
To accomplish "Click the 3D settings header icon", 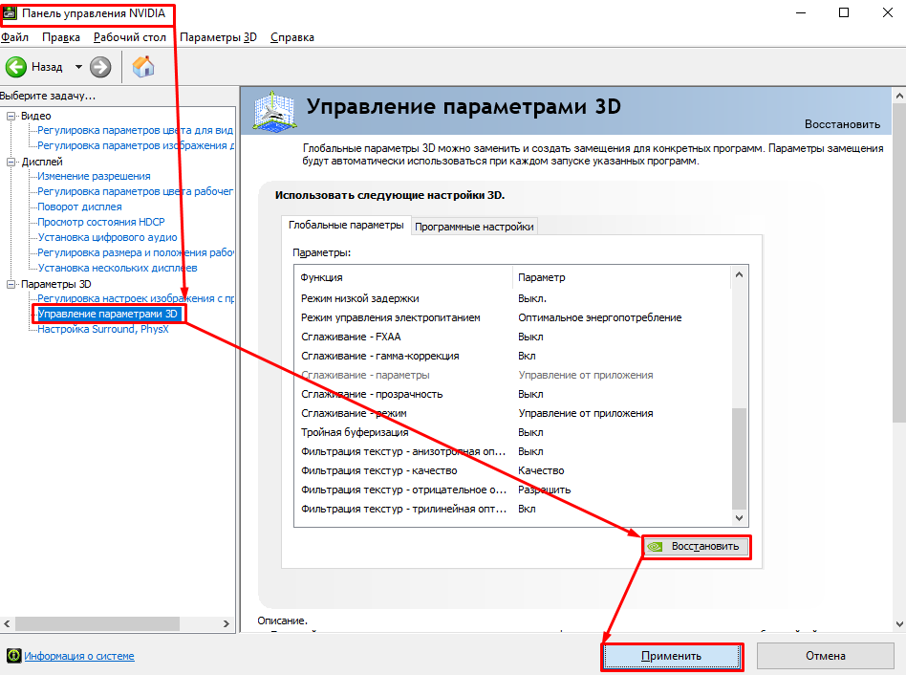I will coord(275,111).
